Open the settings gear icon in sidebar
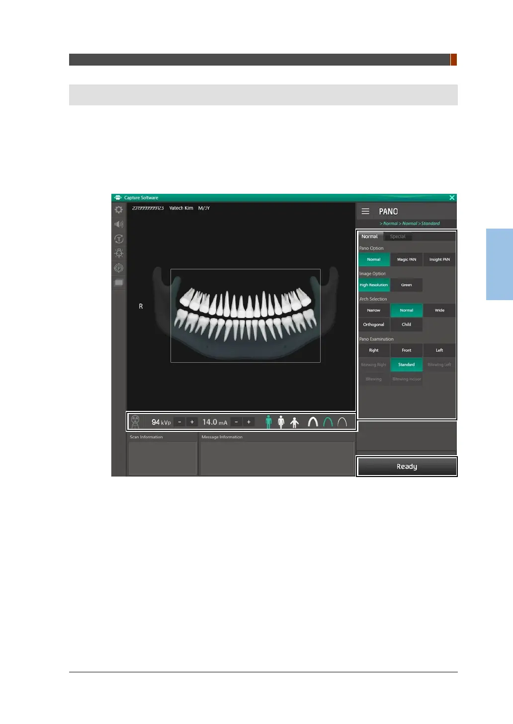 point(119,210)
